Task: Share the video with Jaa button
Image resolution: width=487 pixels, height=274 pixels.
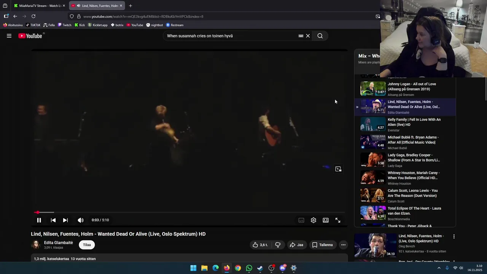Action: tap(296, 245)
